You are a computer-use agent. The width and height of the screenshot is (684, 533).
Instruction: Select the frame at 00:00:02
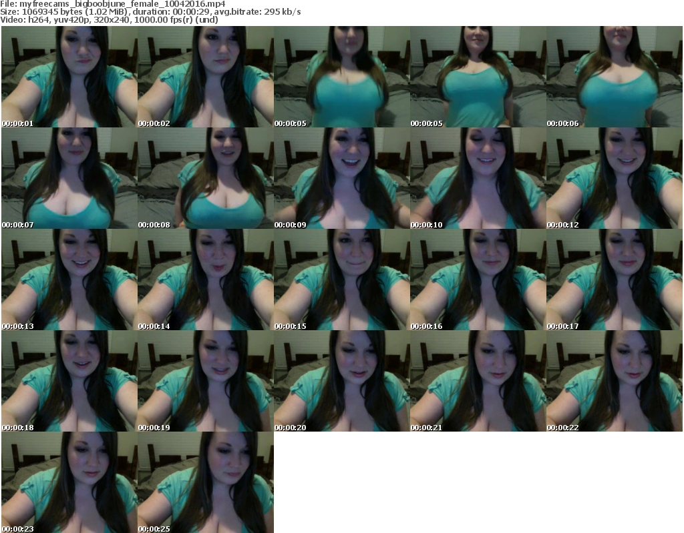[205, 77]
